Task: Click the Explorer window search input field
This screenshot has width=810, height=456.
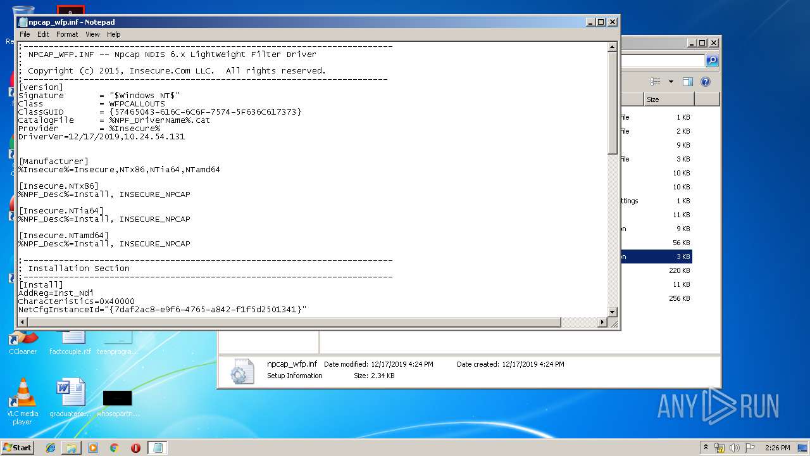Action: point(663,61)
